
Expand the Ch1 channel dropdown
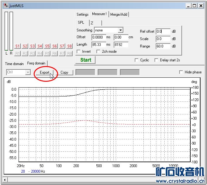28,72
